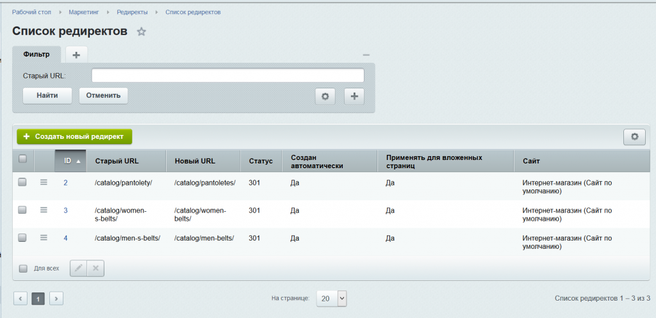Open row actions menu for redirect 3
The image size is (656, 318).
click(x=44, y=210)
